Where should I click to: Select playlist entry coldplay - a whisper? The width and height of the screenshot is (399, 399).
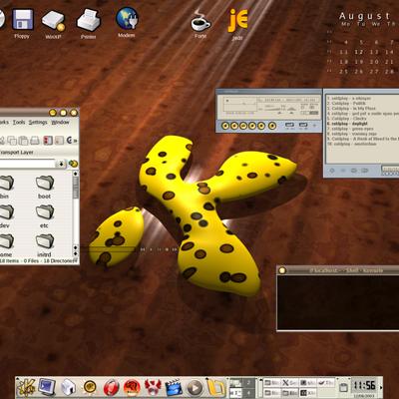(349, 99)
